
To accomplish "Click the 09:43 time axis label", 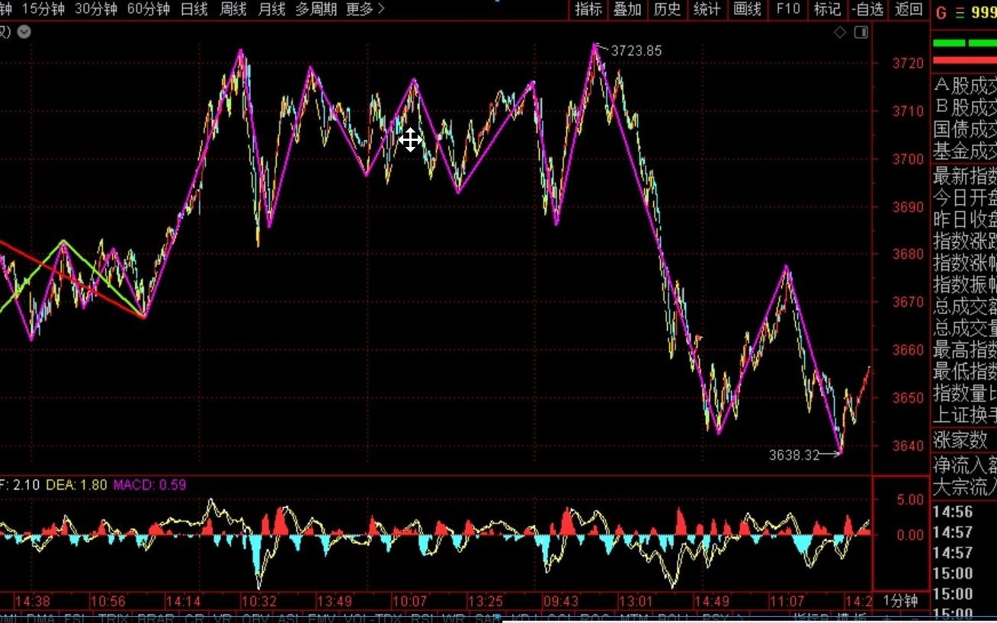I will tap(561, 601).
